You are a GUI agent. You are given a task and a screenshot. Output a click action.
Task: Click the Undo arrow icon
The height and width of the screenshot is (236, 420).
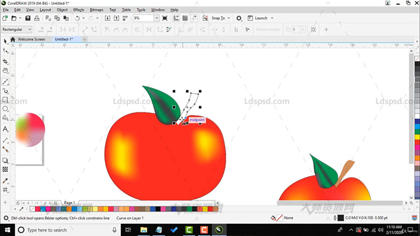coord(77,18)
